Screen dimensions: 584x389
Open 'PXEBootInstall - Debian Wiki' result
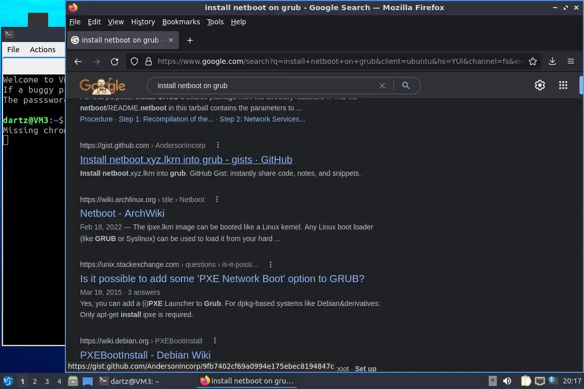[x=145, y=355]
